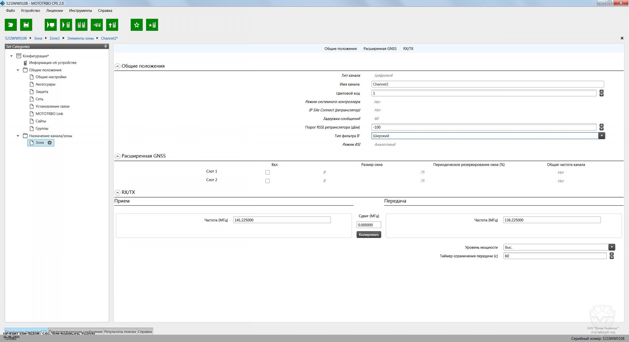Screen dimensions: 629x342
Task: Switch to the Результаты поиска tab
Action: [x=120, y=332]
